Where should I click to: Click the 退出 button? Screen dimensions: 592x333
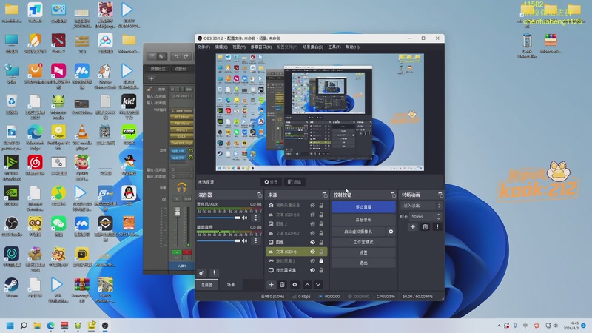coord(363,263)
